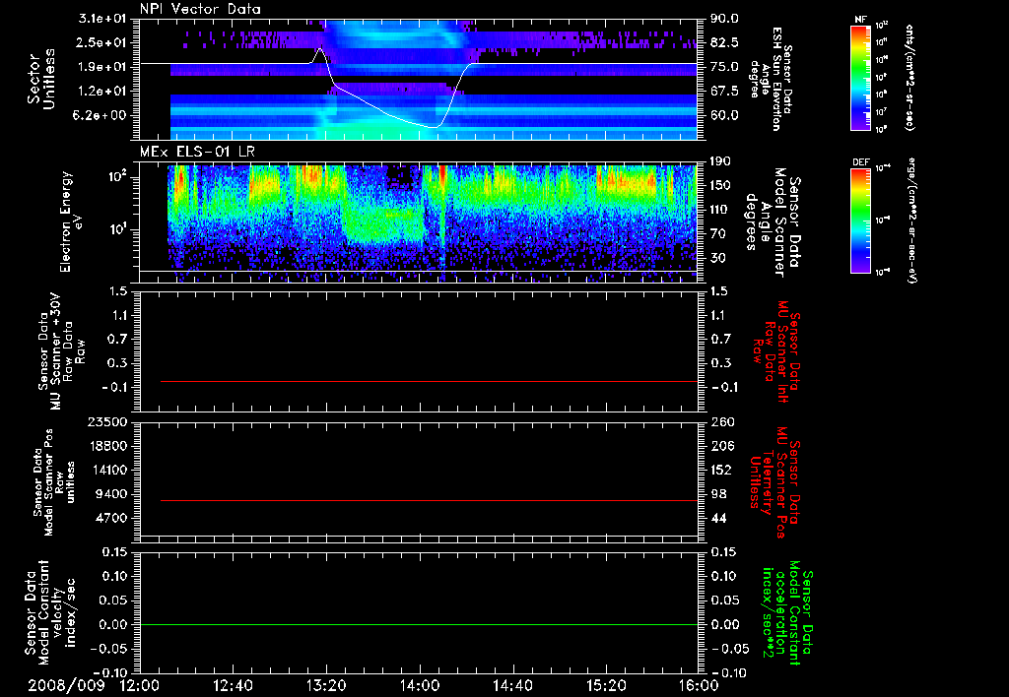Select the 15:20 time axis label
Image resolution: width=1009 pixels, height=697 pixels.
point(605,685)
